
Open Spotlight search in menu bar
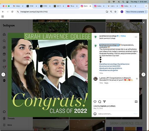tap(123, 2)
